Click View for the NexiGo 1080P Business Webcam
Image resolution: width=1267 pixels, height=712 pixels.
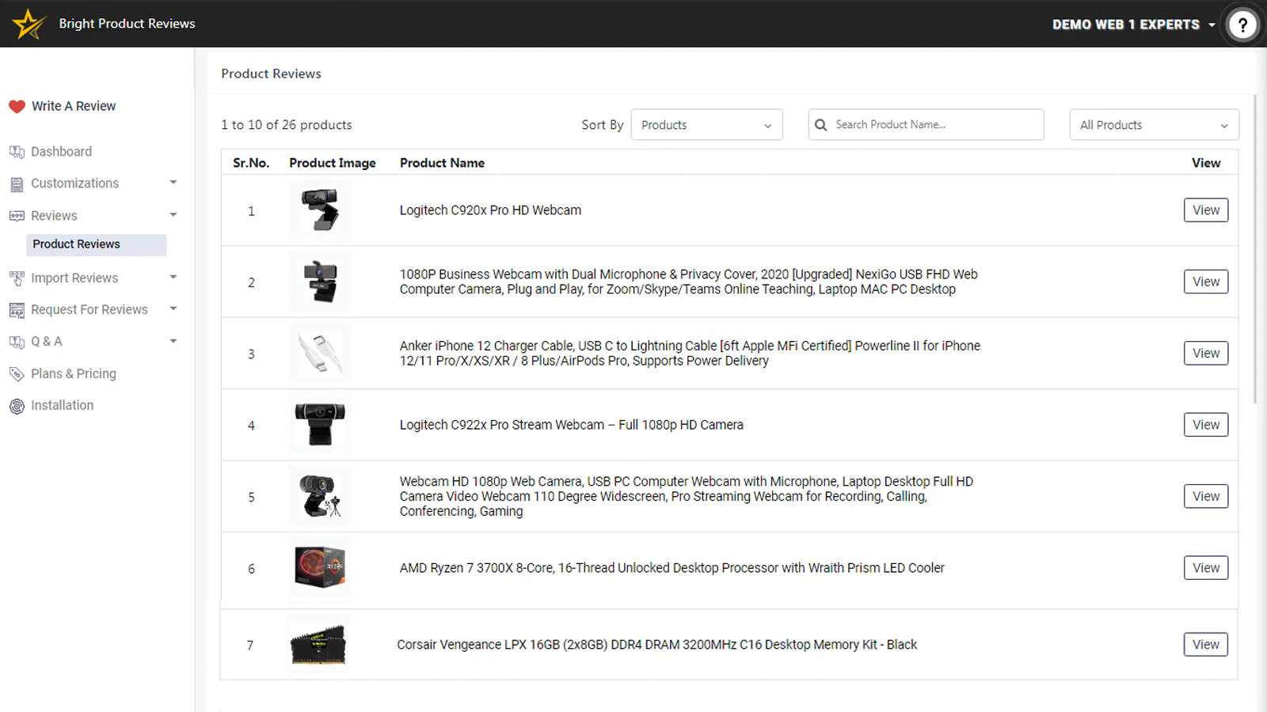tap(1206, 282)
